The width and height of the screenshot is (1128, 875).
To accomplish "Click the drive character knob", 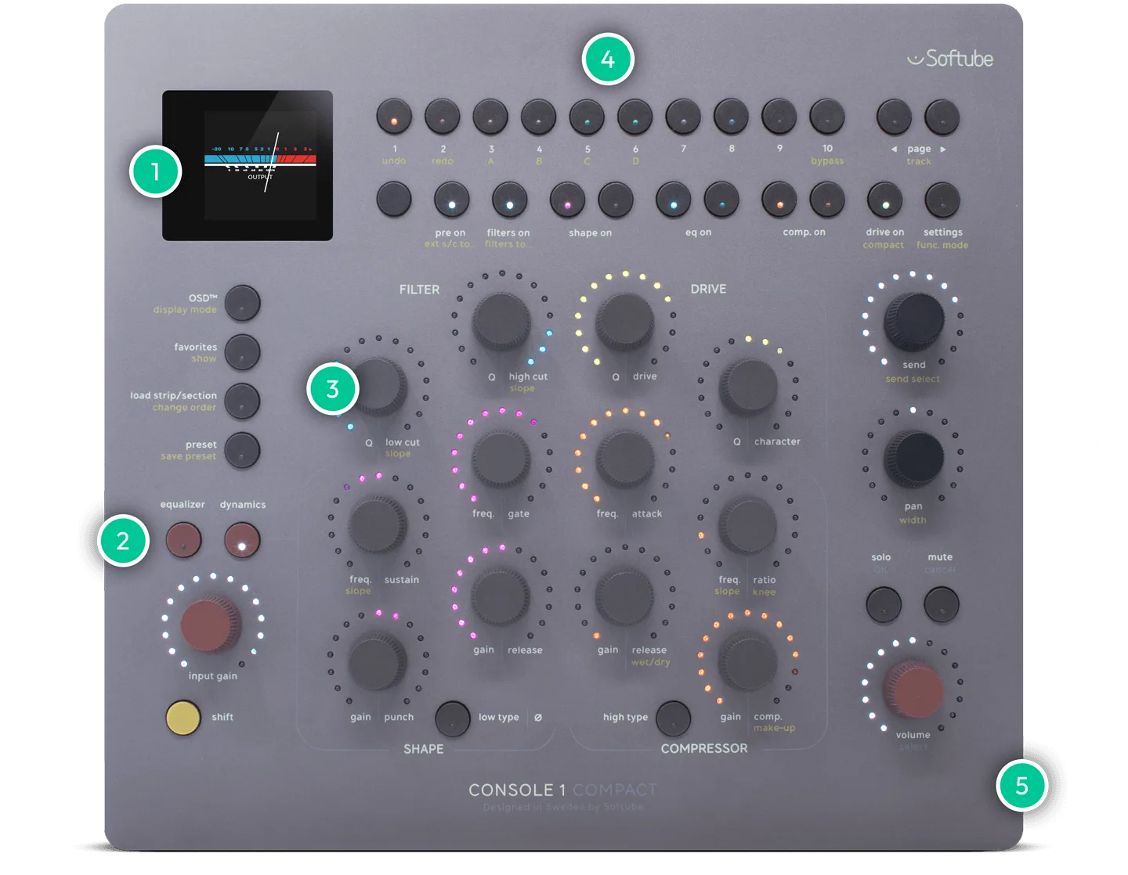I will [748, 387].
